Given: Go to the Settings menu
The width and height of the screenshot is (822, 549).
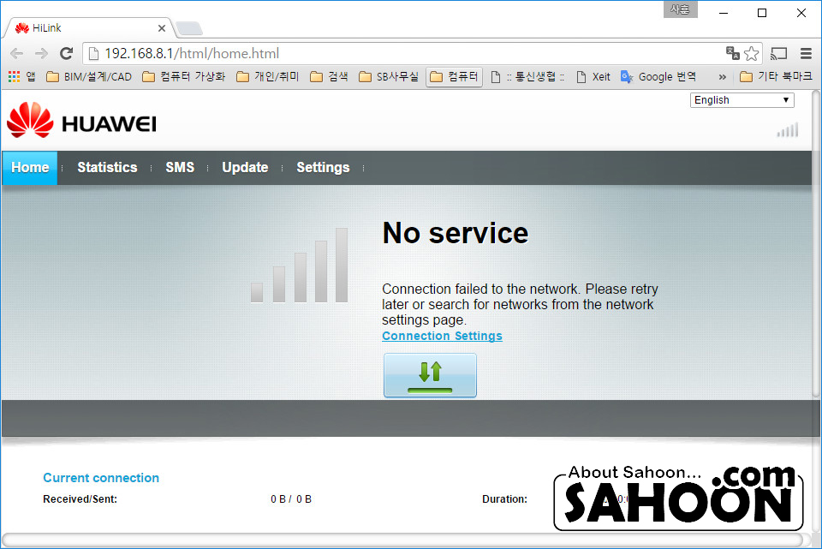Looking at the screenshot, I should 323,167.
